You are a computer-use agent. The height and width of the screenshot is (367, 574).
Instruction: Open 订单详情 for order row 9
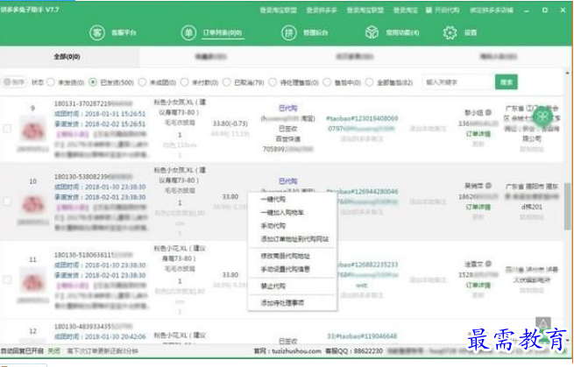[x=478, y=134]
